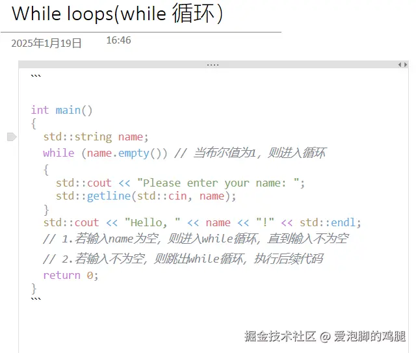Click the 'return 0;' line
Viewport: 416px width, 353px height.
71,275
